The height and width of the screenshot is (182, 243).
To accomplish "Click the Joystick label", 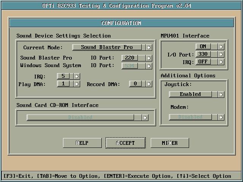I will click(178, 85).
